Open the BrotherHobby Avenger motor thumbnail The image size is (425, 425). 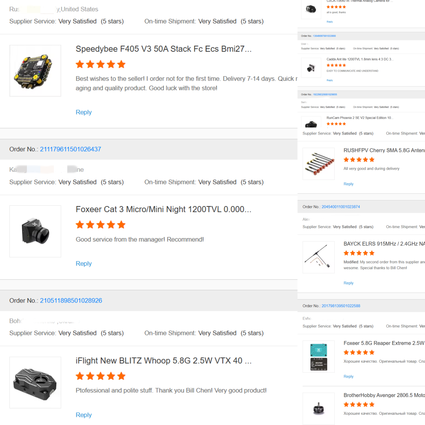(x=318, y=408)
